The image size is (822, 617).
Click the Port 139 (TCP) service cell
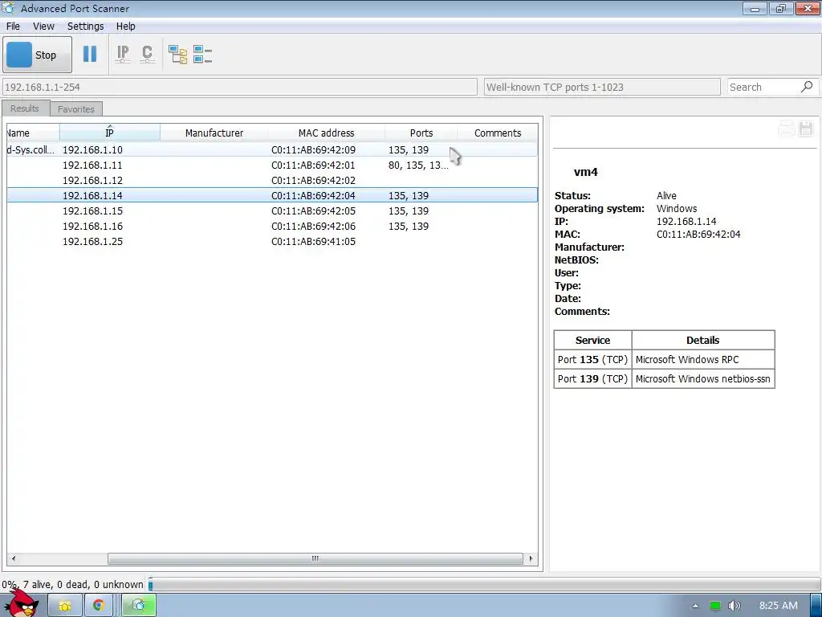(x=592, y=379)
